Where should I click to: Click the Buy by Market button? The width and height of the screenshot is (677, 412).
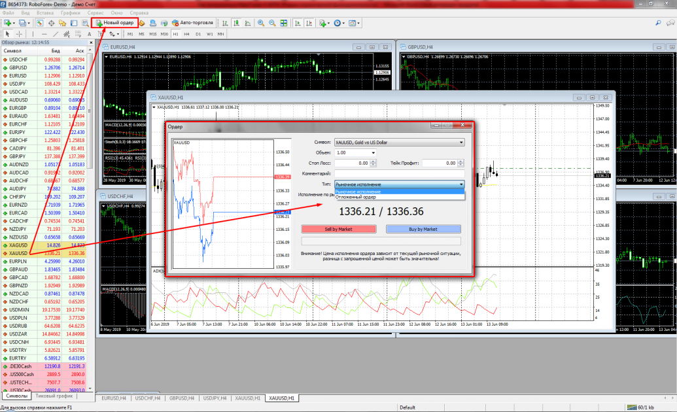[423, 230]
